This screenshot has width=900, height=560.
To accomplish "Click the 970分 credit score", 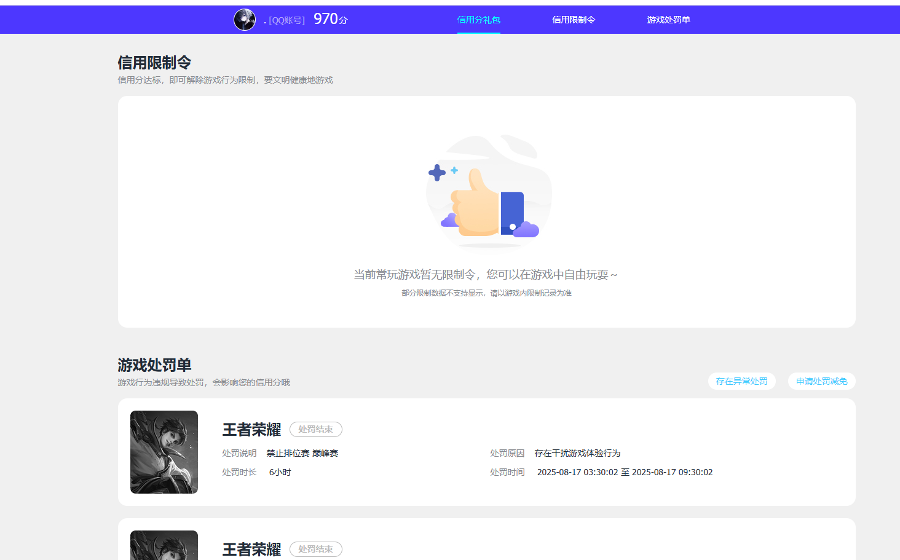I will click(331, 19).
